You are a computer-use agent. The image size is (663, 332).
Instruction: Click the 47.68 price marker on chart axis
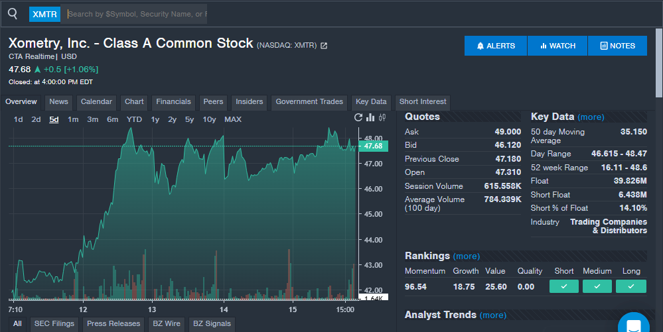[x=373, y=146]
